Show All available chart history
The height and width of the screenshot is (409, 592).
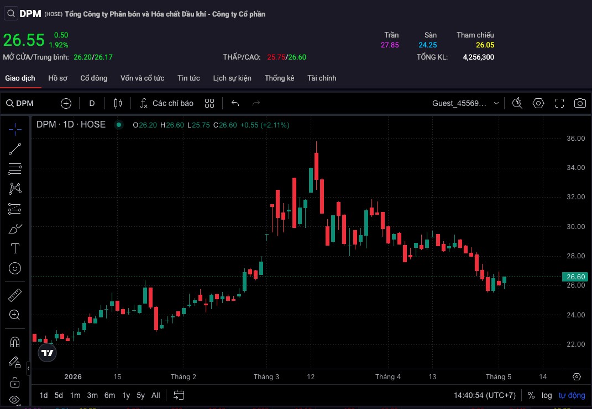point(155,395)
